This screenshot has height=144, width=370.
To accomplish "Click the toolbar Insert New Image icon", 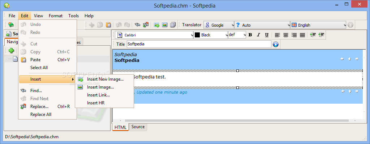I will pos(156,25).
